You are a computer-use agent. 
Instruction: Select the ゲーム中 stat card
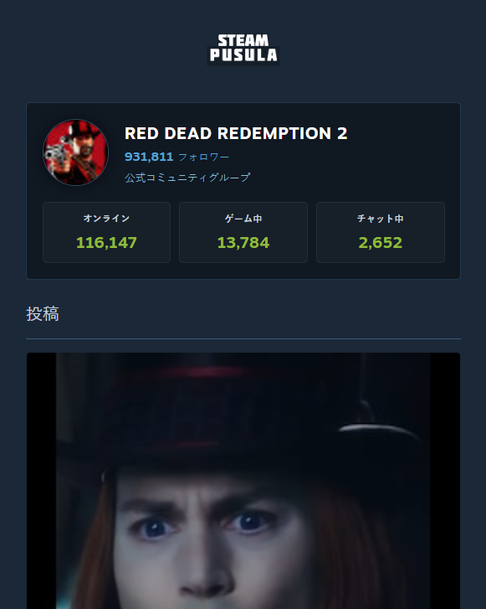(243, 232)
